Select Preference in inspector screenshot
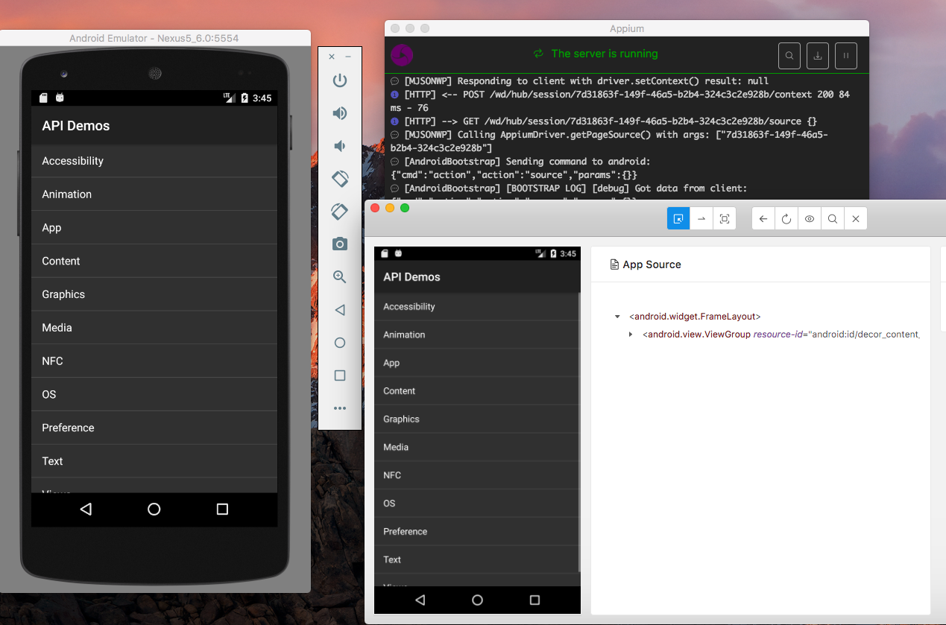The height and width of the screenshot is (625, 946). tap(476, 531)
